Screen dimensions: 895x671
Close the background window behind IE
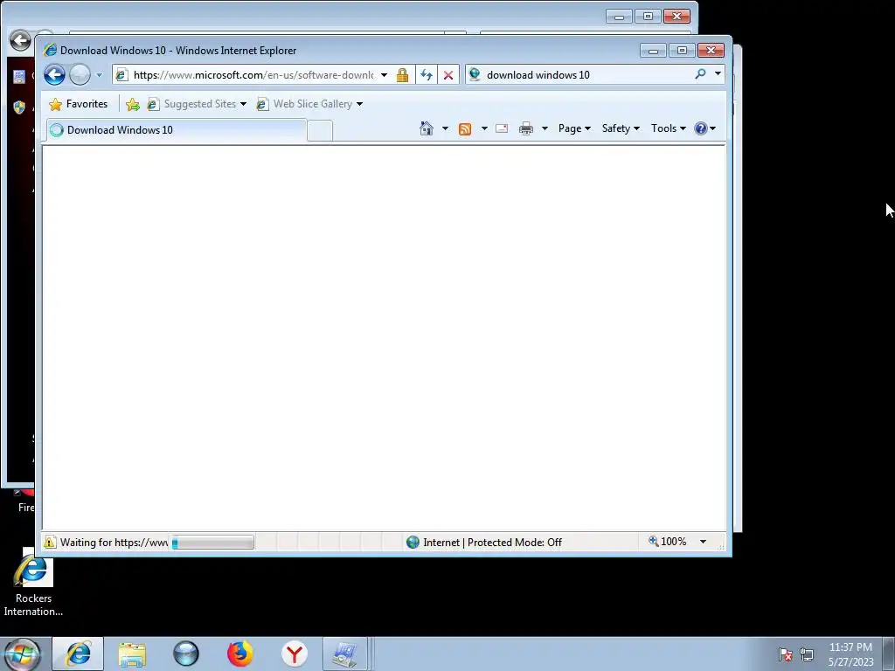click(677, 16)
